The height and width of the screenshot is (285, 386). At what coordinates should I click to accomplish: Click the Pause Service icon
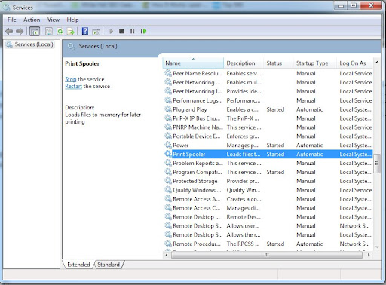(x=133, y=31)
